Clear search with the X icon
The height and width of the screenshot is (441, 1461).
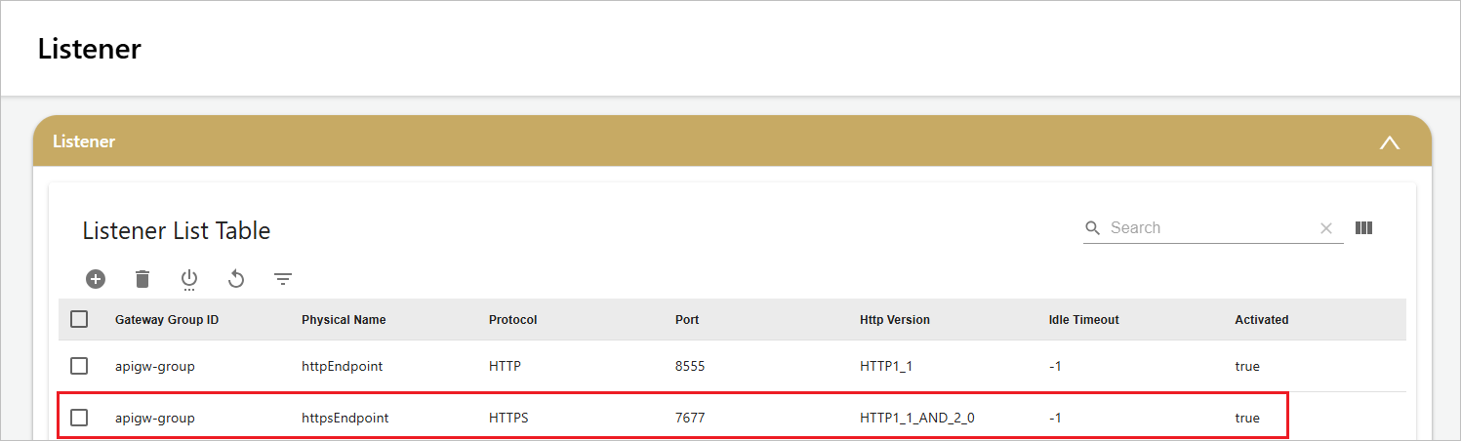[1326, 228]
